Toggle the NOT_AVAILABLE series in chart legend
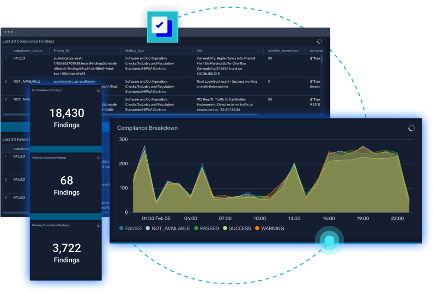 coord(168,228)
